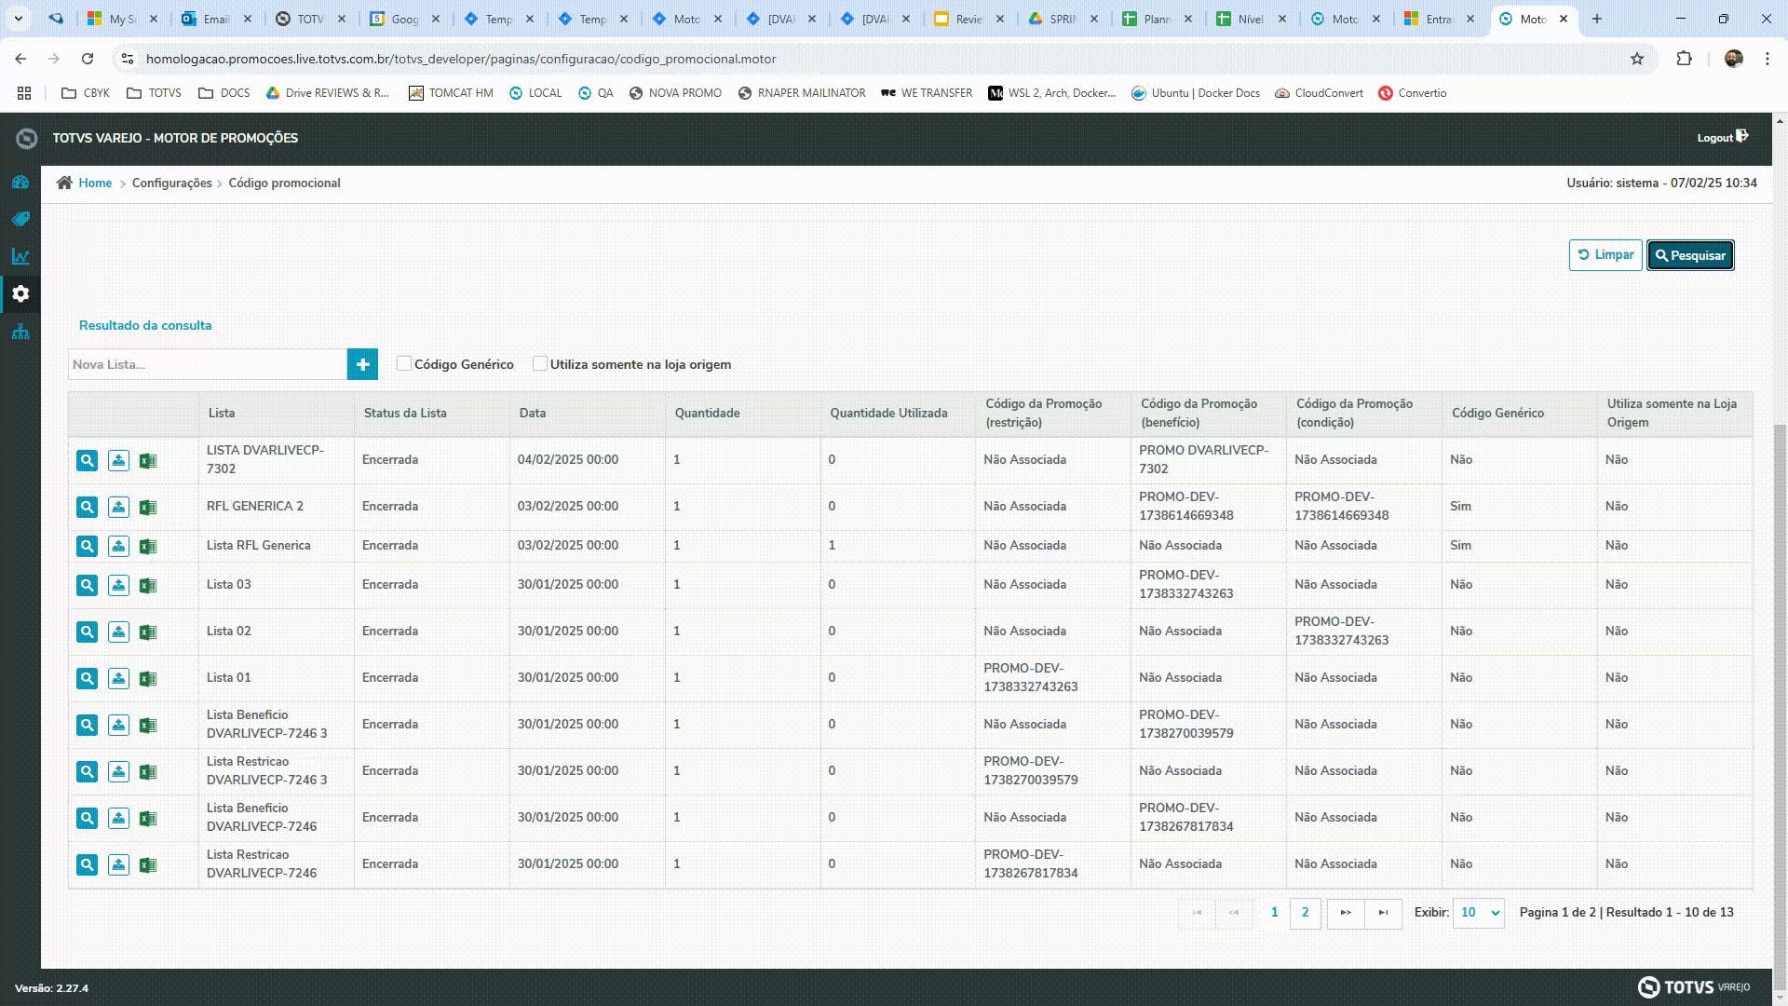Click upload icon for Lista 01 row

coord(118,678)
